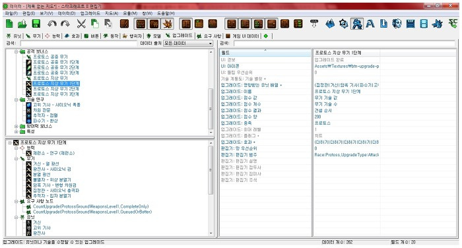Open CountUpgrade CompleteOnly requirement node
462x248 pixels.
[91, 206]
